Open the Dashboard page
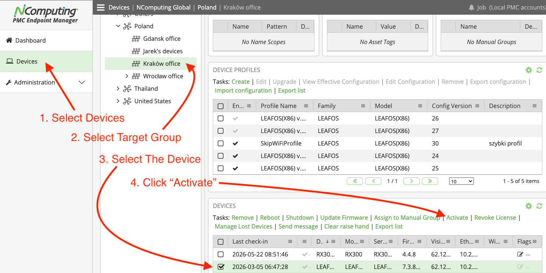Image resolution: width=546 pixels, height=273 pixels. tap(46, 40)
